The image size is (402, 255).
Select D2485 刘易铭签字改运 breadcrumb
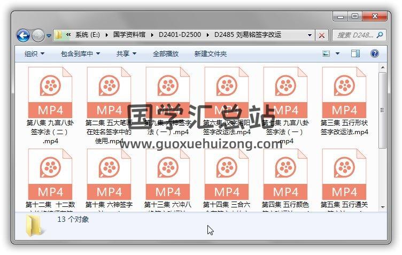[x=248, y=35]
